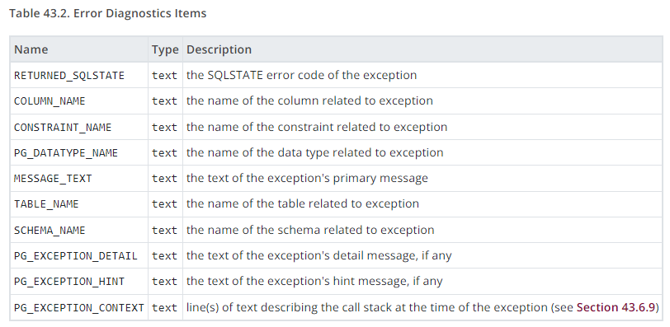
Task: Click the Type column header
Action: pyautogui.click(x=165, y=49)
